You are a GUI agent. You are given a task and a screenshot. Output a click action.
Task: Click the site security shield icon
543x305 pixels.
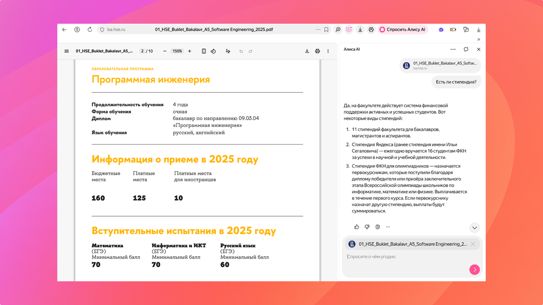point(102,30)
